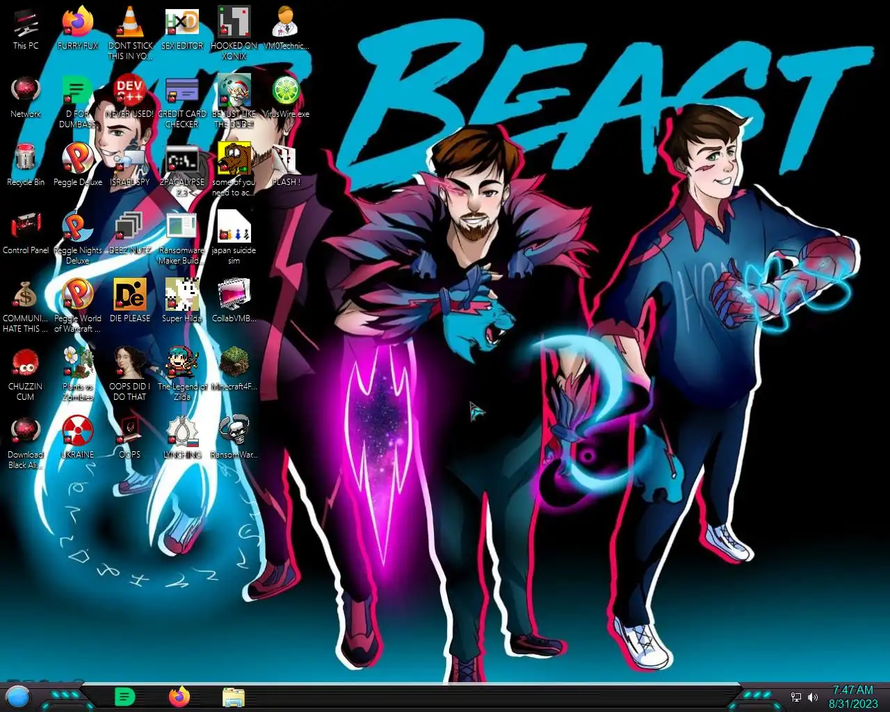Open The Legend of Zilda shortcut
Screen dimensions: 890x712
[x=182, y=374]
